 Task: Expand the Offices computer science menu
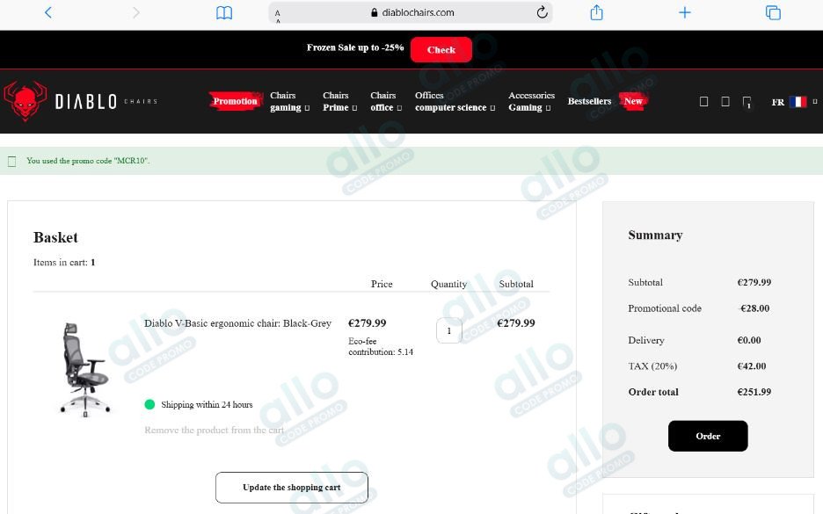pos(455,101)
